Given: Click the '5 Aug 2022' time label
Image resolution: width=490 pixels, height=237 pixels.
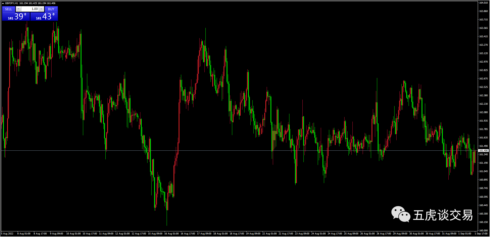Looking at the screenshot, I should click(x=7, y=234).
